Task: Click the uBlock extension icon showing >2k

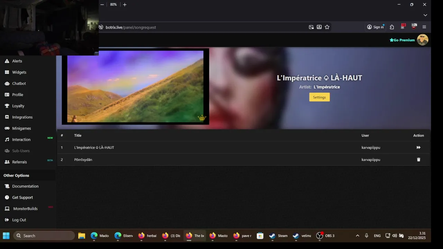Action: (x=414, y=27)
